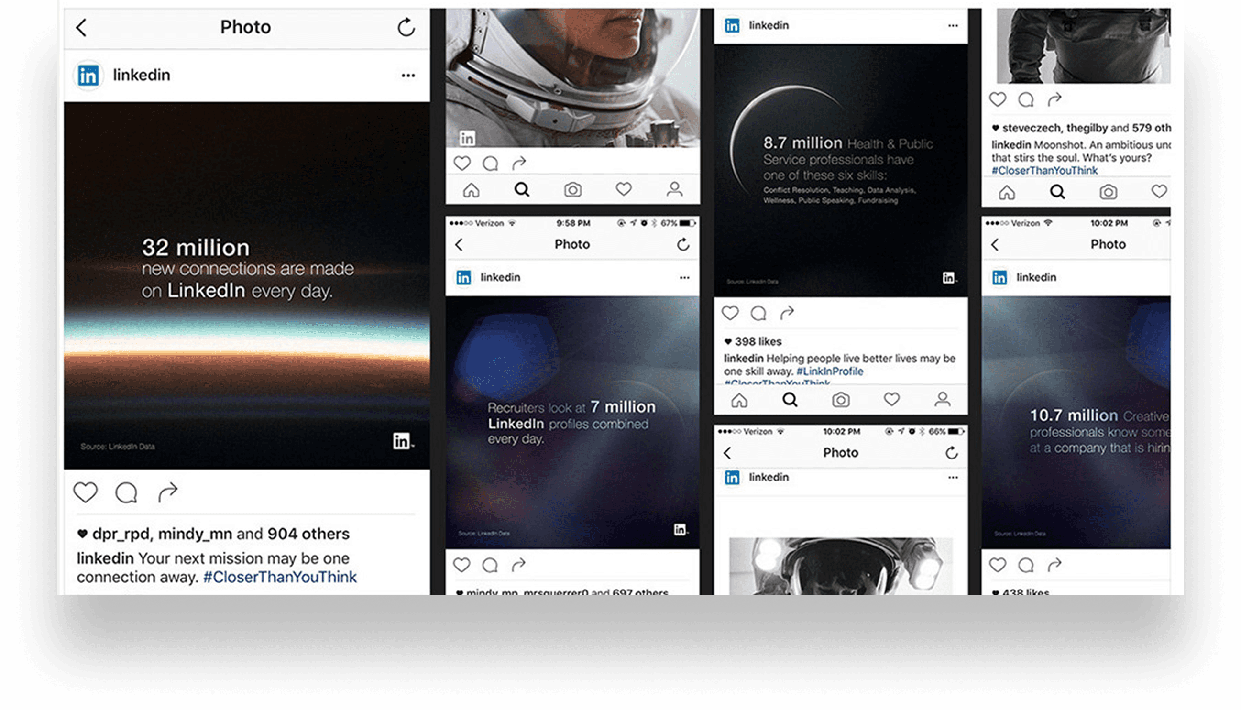Open Camera tab below astronaut close-up photo
Viewport: 1241px width, 710px height.
coord(572,190)
